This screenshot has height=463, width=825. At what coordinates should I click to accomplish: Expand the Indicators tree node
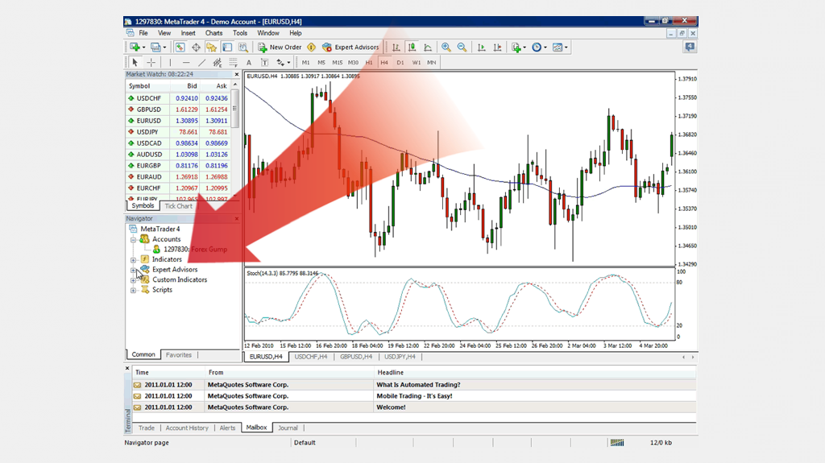coord(133,260)
